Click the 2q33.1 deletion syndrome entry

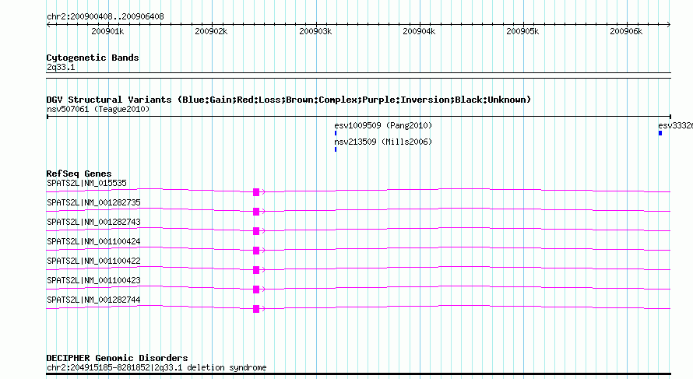click(157, 367)
